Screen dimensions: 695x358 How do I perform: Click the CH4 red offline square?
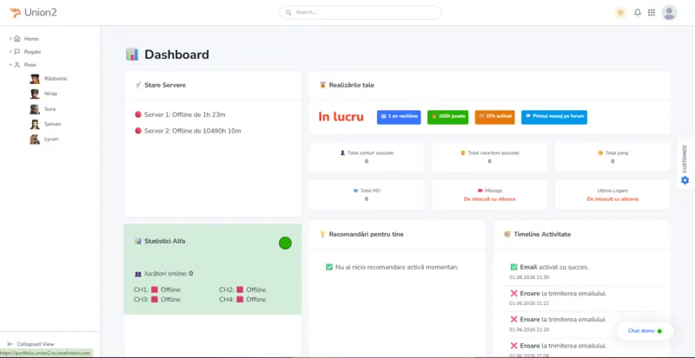click(240, 300)
